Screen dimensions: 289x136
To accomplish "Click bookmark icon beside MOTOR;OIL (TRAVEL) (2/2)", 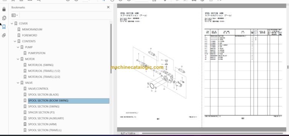I will pyautogui.click(x=25, y=77).
